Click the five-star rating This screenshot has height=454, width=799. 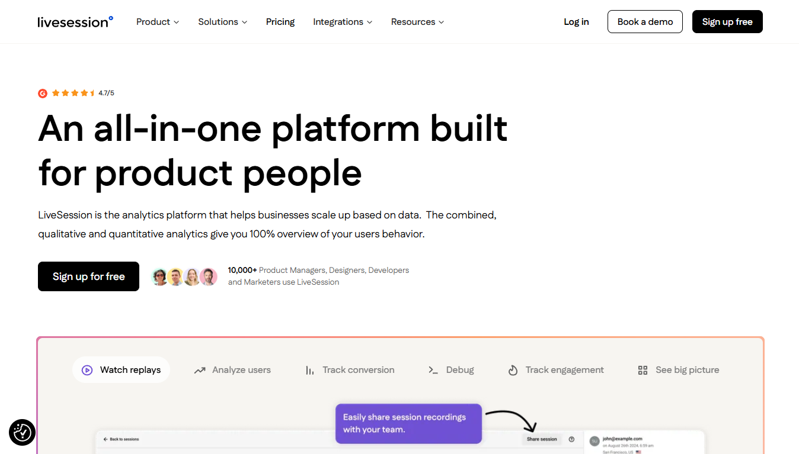pos(73,93)
